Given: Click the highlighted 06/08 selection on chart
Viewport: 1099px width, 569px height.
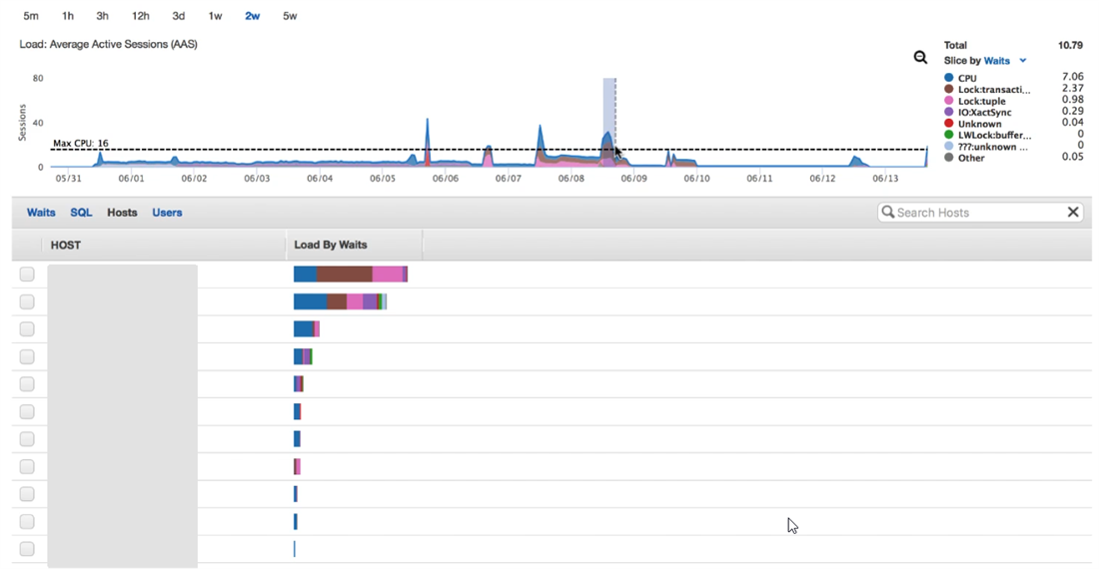Looking at the screenshot, I should (x=609, y=122).
